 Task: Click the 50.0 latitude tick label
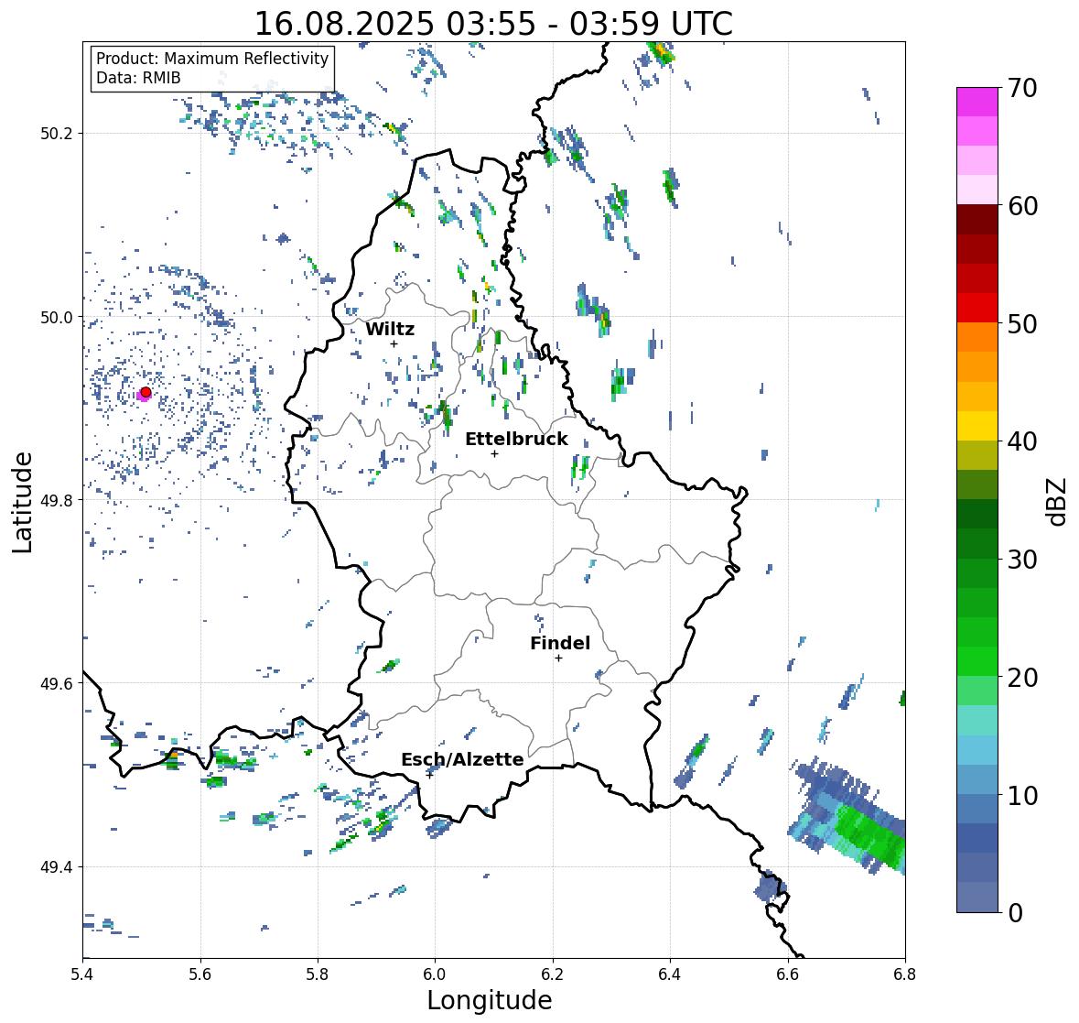(57, 318)
